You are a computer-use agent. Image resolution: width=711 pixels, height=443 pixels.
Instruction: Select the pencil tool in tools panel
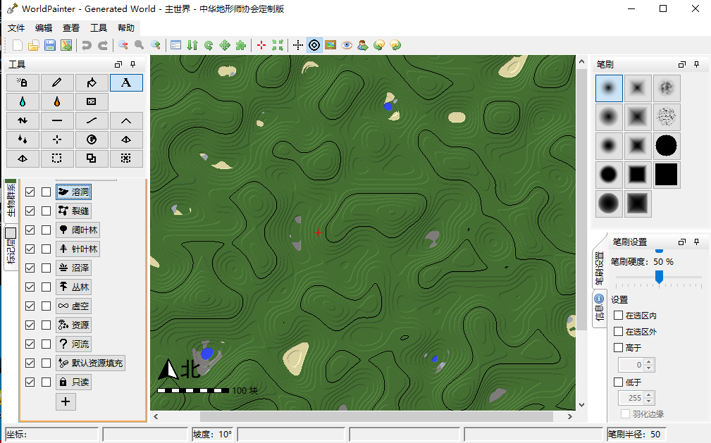point(57,82)
